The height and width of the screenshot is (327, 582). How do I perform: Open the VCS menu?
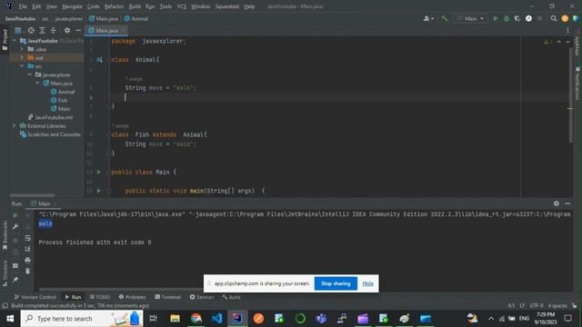[x=182, y=6]
